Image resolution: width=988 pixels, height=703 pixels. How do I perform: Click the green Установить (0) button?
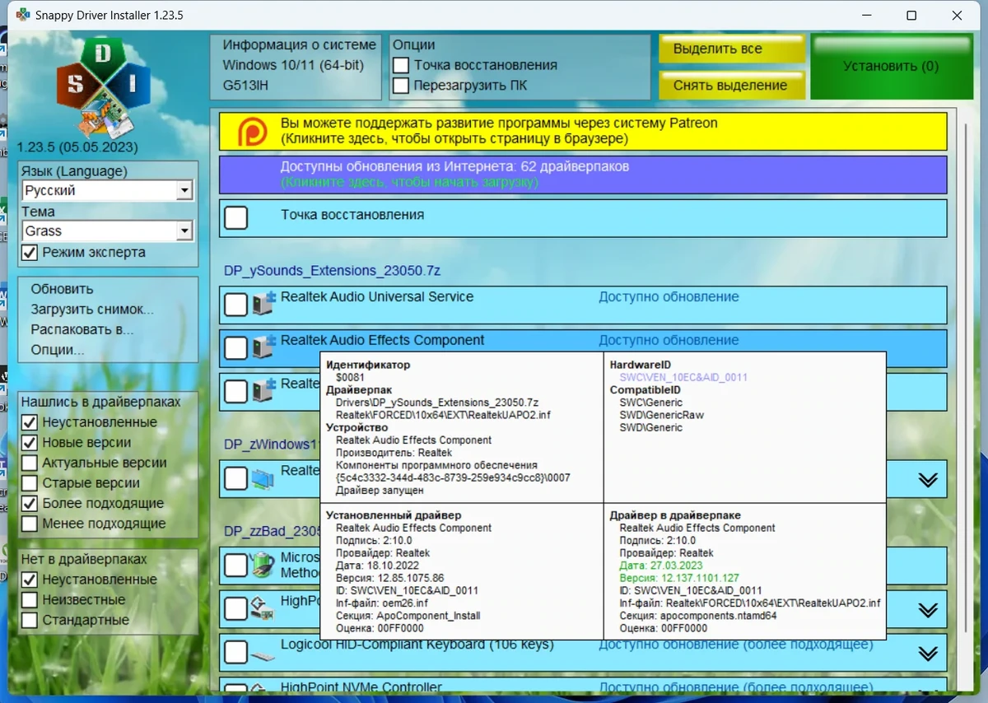point(891,67)
